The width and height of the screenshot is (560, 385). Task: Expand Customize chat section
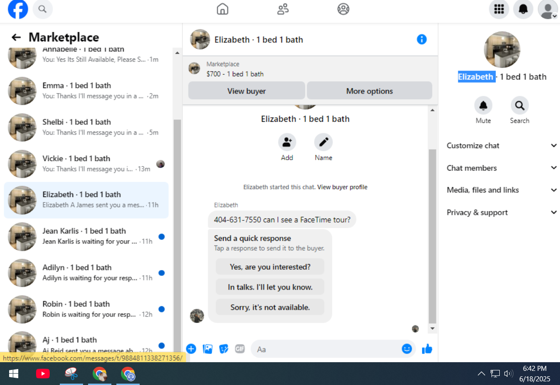point(502,146)
